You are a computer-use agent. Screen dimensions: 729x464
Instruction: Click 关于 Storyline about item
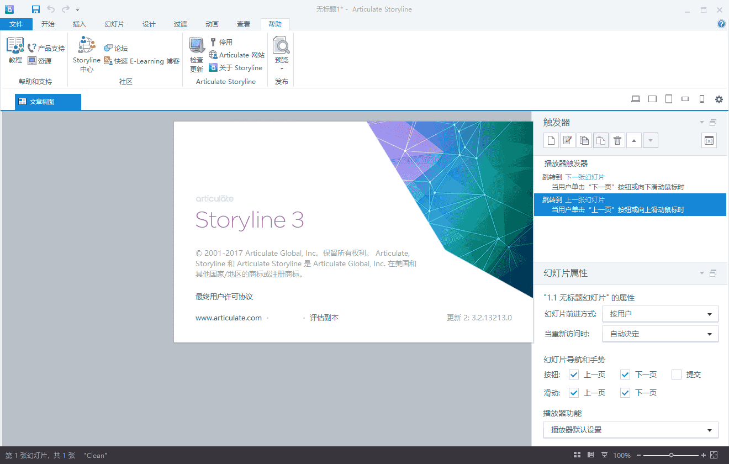click(236, 68)
